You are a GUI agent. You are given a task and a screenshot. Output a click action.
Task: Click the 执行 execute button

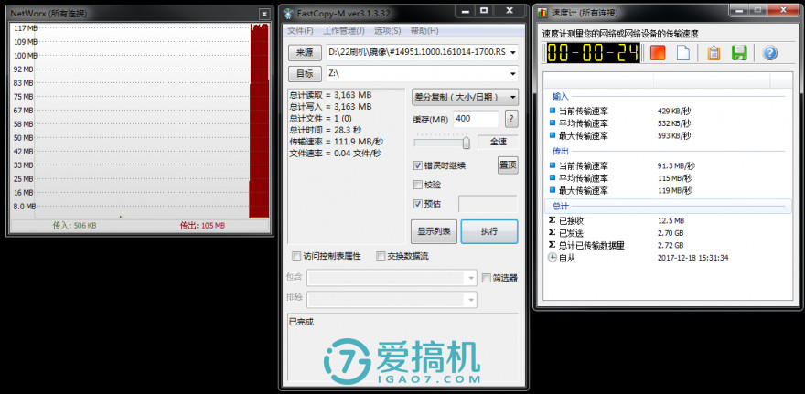click(x=489, y=231)
